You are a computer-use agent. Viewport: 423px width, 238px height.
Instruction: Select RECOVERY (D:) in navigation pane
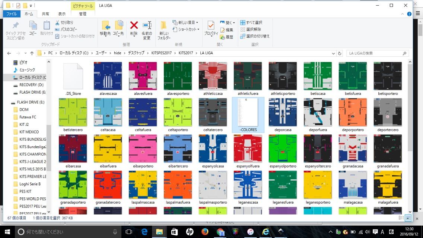point(31,85)
